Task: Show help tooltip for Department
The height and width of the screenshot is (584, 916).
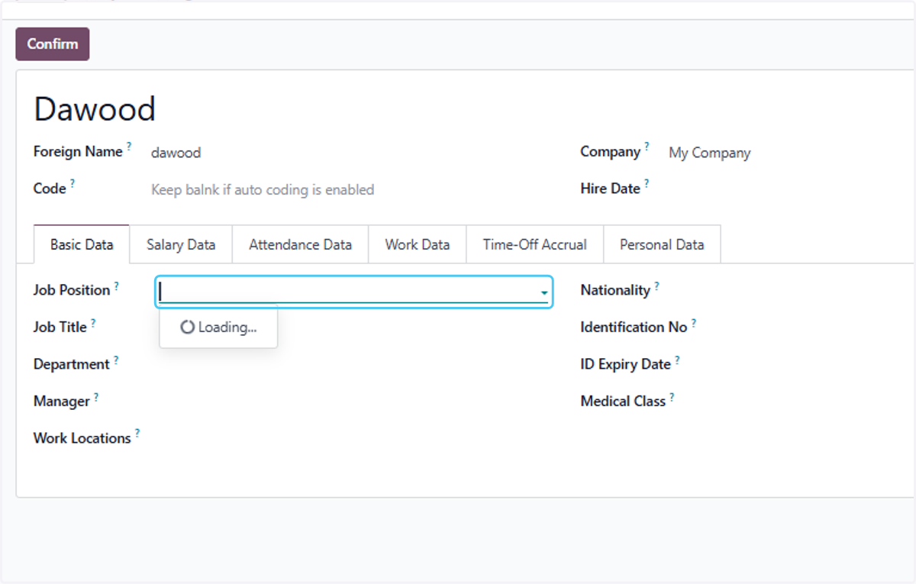Action: [x=116, y=359]
